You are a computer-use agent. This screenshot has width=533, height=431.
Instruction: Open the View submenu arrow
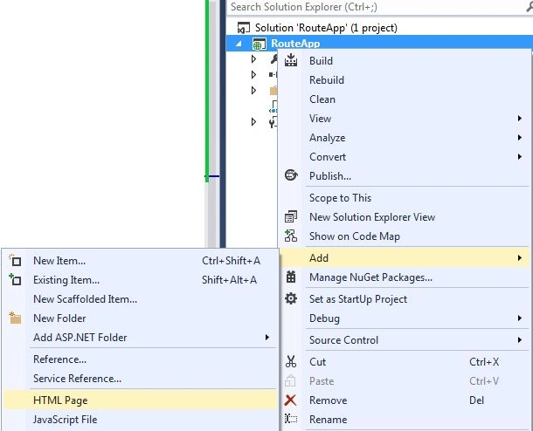pos(519,118)
